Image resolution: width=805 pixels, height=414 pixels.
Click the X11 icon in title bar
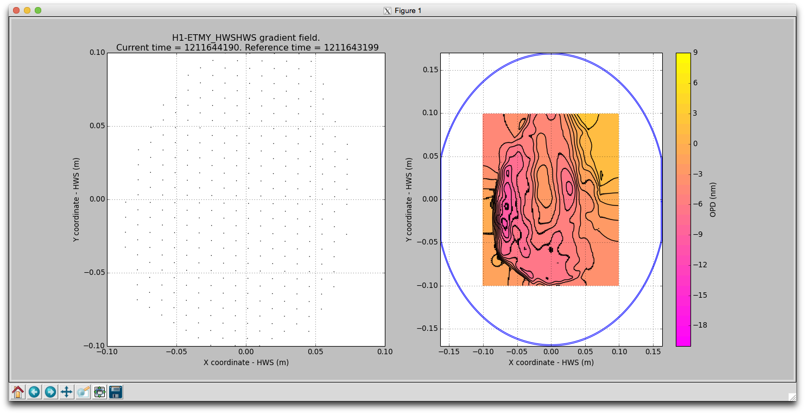387,10
